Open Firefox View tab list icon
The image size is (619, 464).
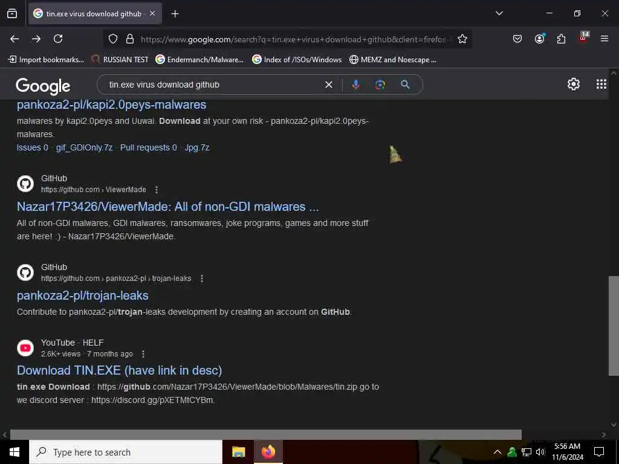click(x=12, y=13)
